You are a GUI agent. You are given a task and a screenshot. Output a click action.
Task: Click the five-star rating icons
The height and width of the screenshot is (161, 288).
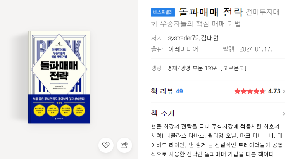(250, 91)
